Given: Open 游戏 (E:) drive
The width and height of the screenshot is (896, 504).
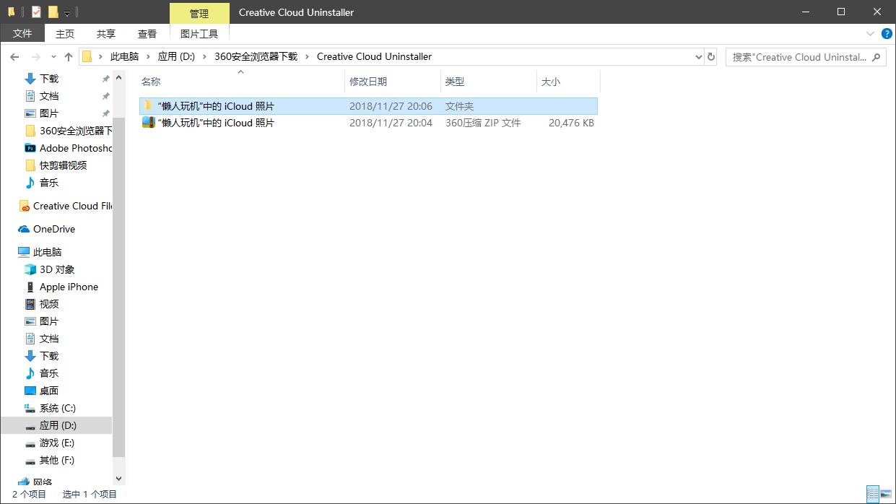Looking at the screenshot, I should click(57, 443).
